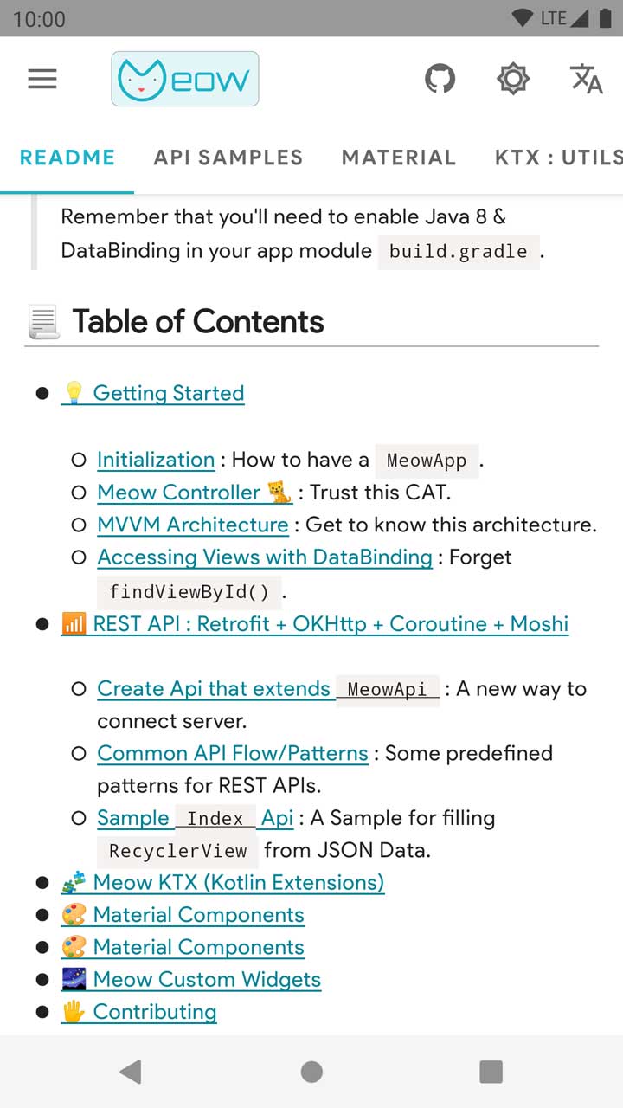Open the GitHub repository icon
Screen dimensions: 623x1108
(x=440, y=80)
